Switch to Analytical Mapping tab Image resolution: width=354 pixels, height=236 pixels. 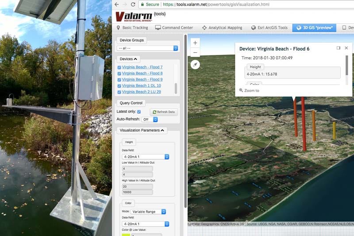222,27
